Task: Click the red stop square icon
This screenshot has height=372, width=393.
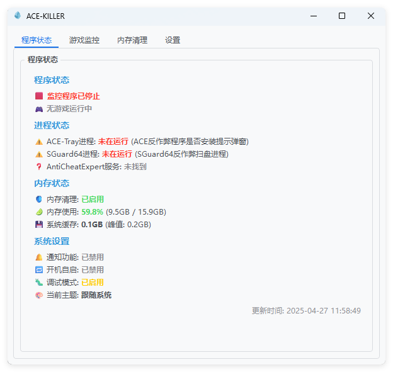Action: click(39, 96)
